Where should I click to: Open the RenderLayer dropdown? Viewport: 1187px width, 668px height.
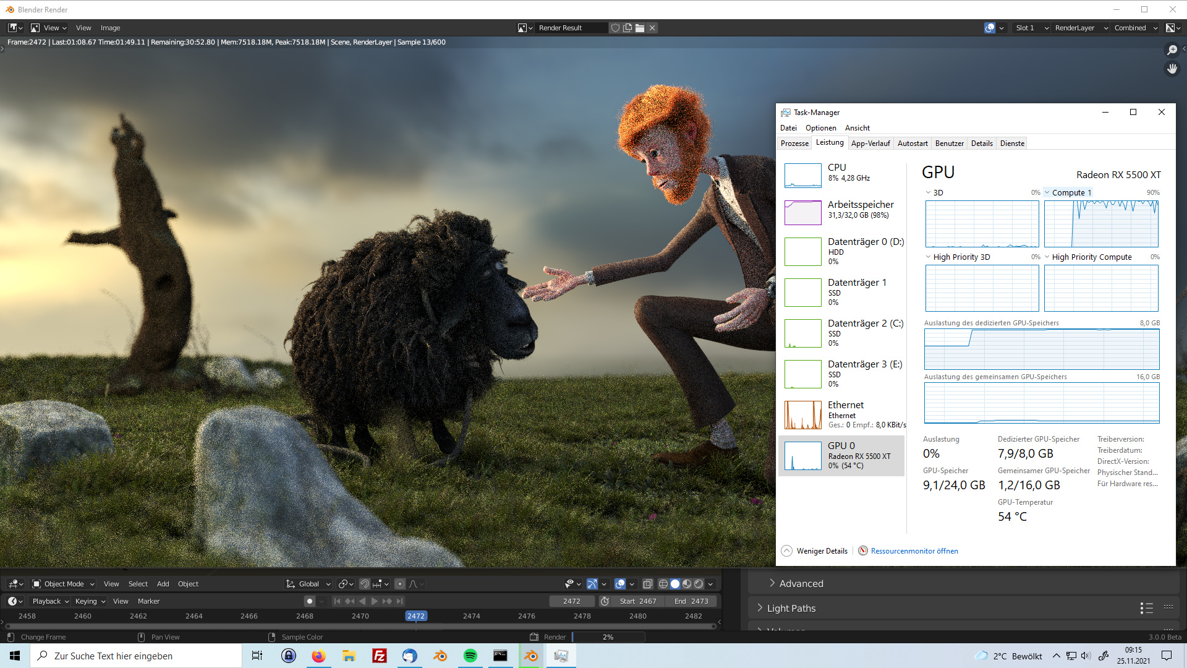coord(1081,28)
